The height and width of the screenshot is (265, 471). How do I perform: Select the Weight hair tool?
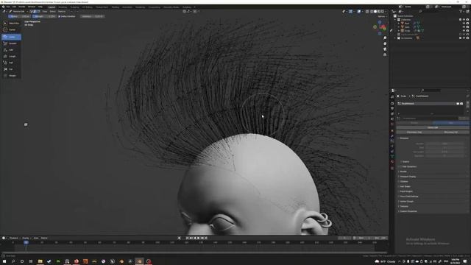pyautogui.click(x=12, y=76)
